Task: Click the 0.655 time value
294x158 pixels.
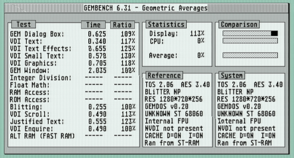Action: [97, 49]
